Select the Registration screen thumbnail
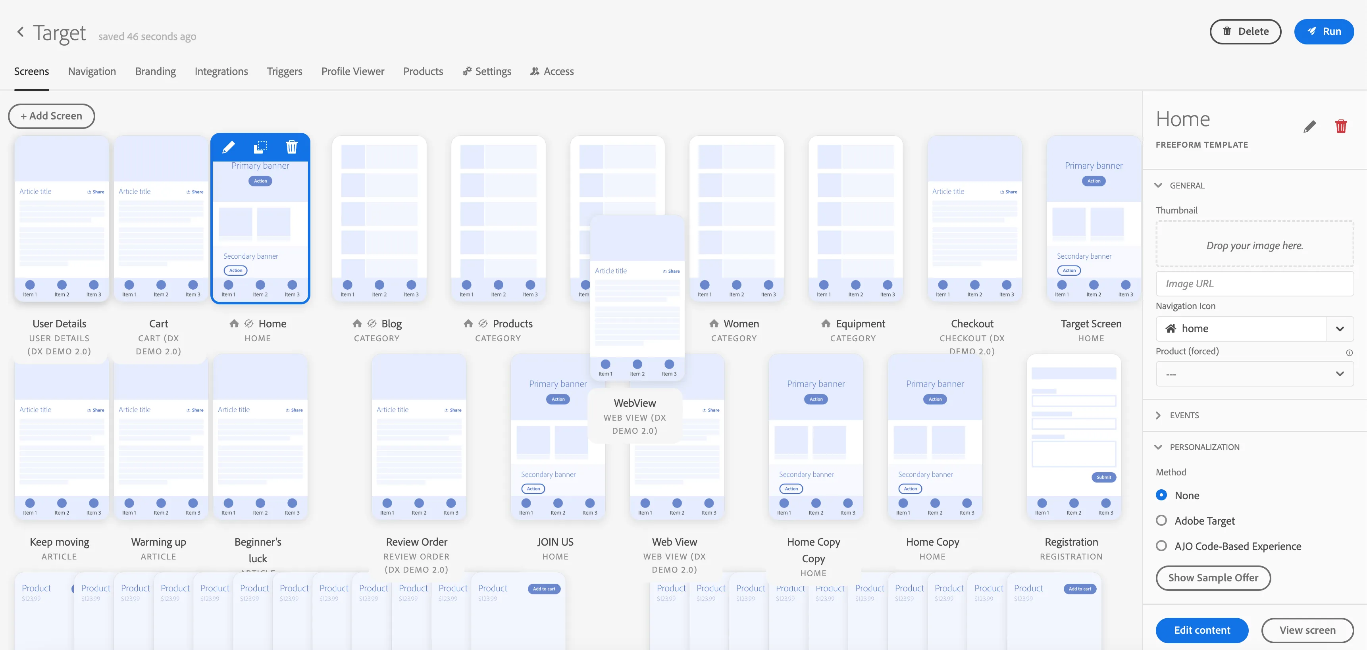This screenshot has width=1367, height=650. coord(1074,437)
